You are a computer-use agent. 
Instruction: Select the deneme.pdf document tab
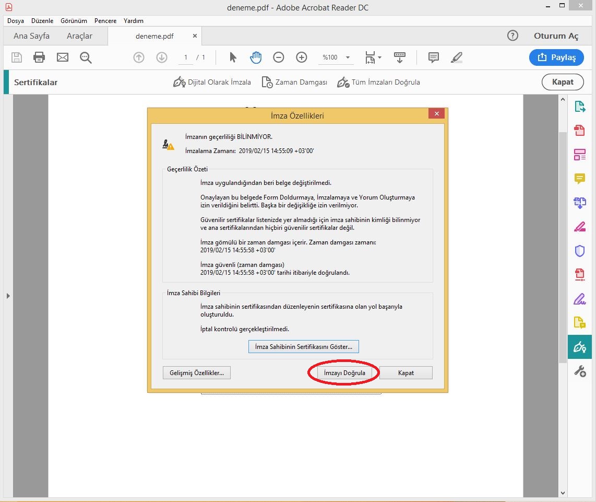click(154, 36)
